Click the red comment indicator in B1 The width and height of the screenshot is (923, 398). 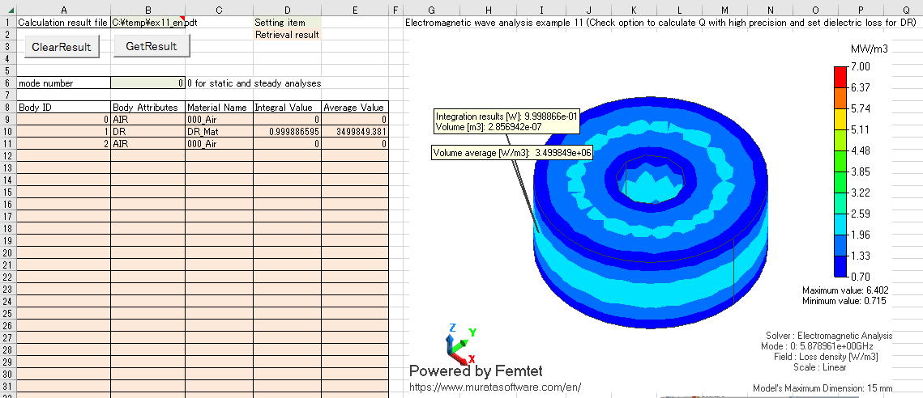point(182,19)
